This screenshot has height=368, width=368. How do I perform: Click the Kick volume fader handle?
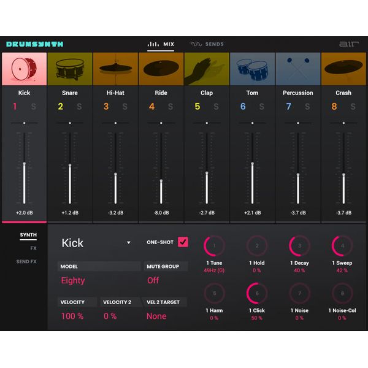(24, 164)
